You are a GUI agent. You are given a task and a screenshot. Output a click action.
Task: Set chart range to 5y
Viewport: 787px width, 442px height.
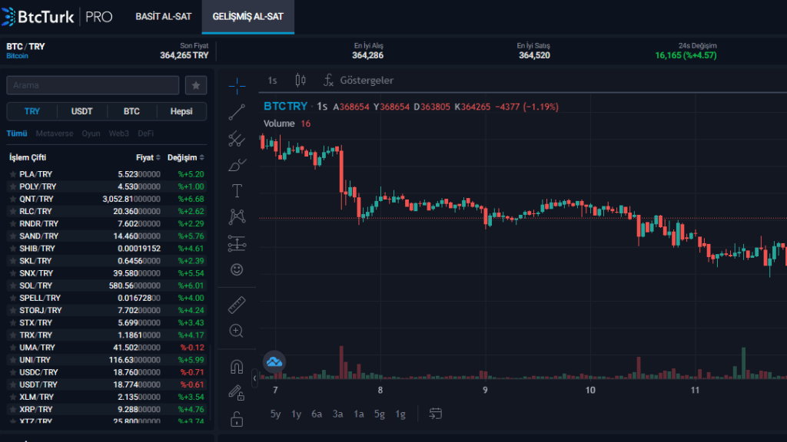click(x=276, y=414)
